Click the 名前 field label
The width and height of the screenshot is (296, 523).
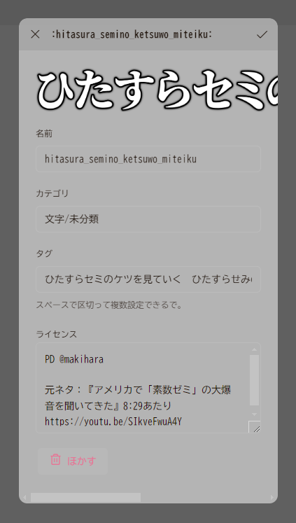coord(44,134)
